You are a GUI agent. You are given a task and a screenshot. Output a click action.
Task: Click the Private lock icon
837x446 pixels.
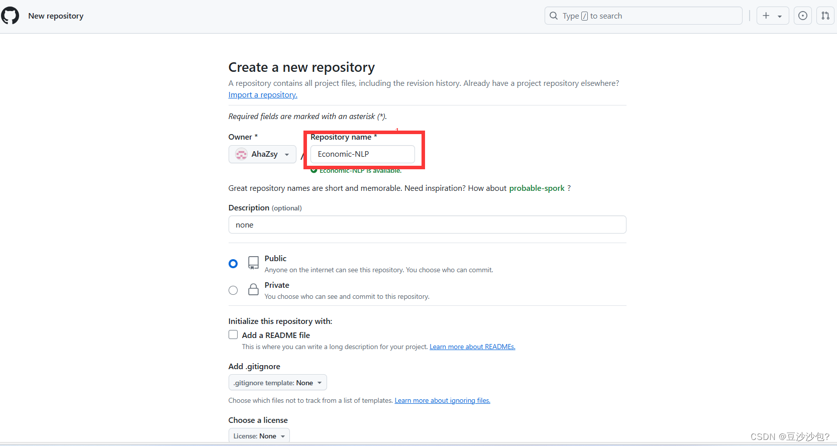[254, 289]
